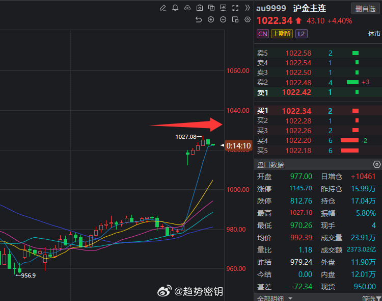
Task: Select the 买2 row price 1022.28
Action: pyautogui.click(x=298, y=121)
